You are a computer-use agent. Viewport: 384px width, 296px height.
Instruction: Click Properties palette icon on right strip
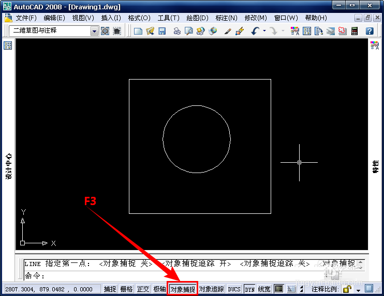pos(375,45)
